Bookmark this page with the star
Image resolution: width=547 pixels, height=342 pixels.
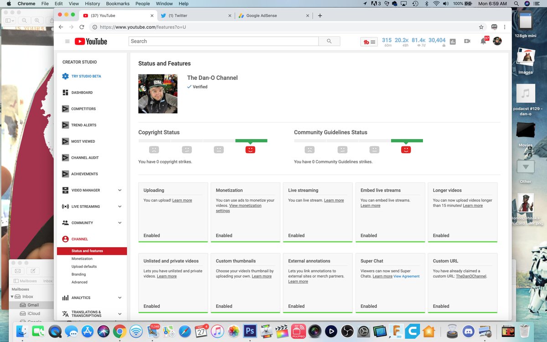coord(481,27)
